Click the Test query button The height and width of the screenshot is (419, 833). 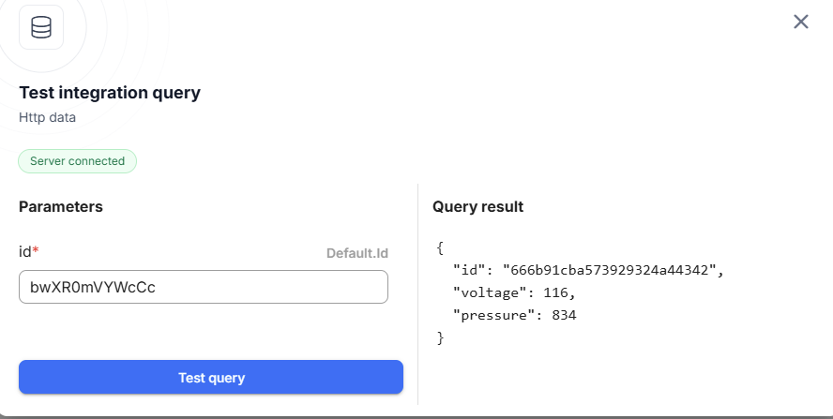pos(211,378)
